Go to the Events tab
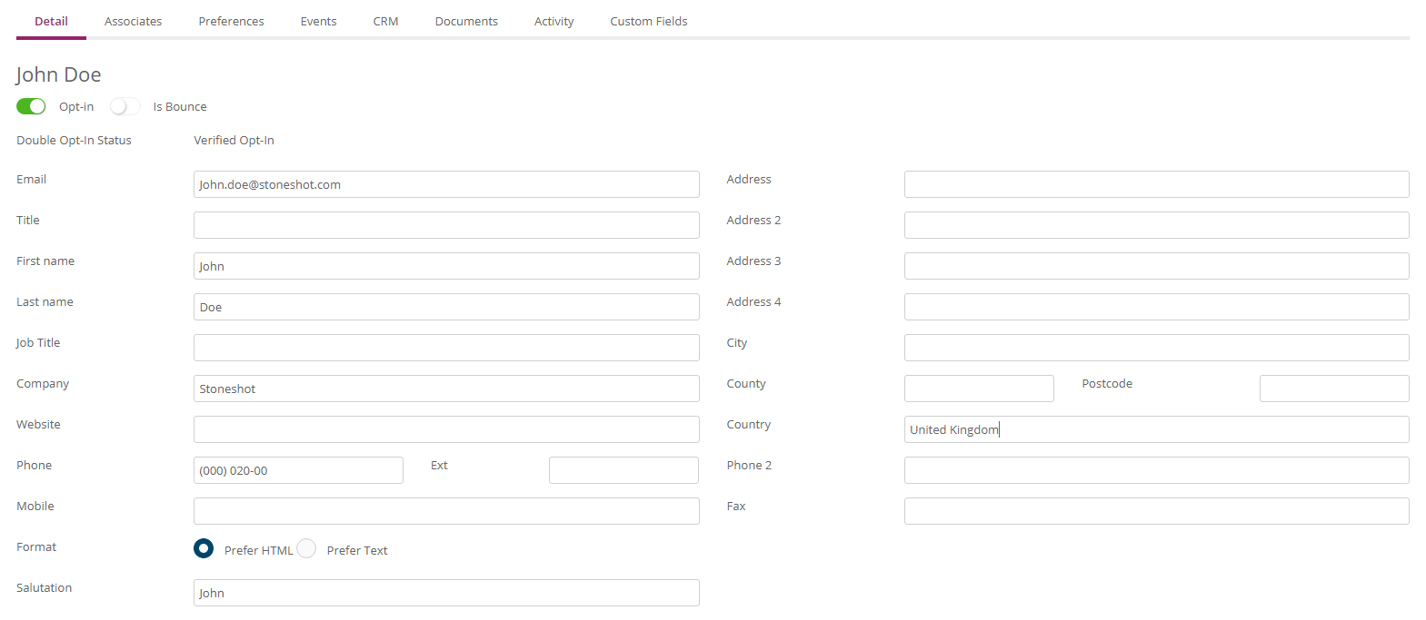The width and height of the screenshot is (1426, 620). (318, 21)
